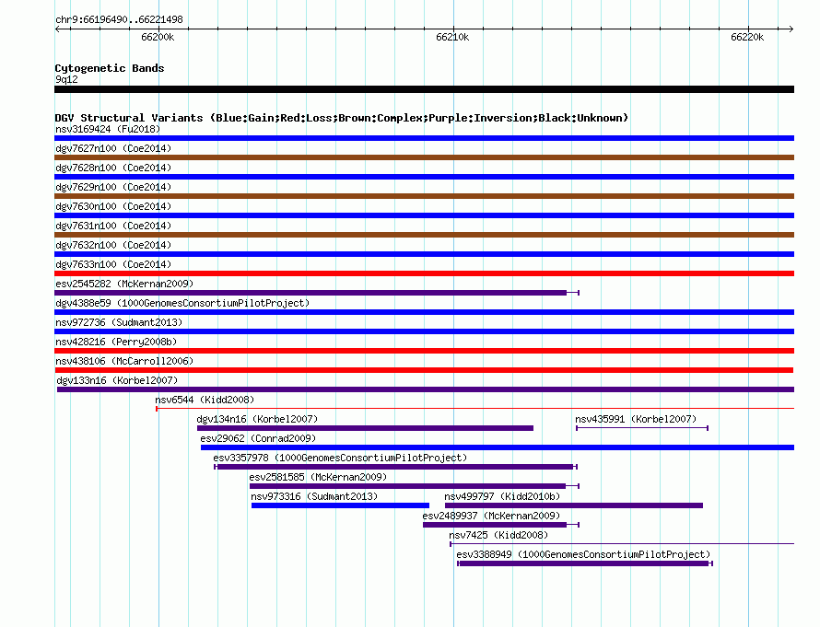Click the blue bar under dgv7632n100
Image resolution: width=820 pixels, height=627 pixels.
424,254
